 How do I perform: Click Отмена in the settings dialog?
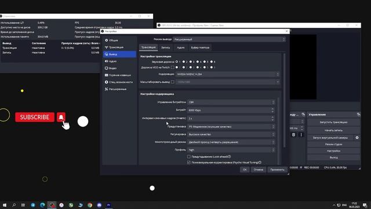(x=259, y=170)
